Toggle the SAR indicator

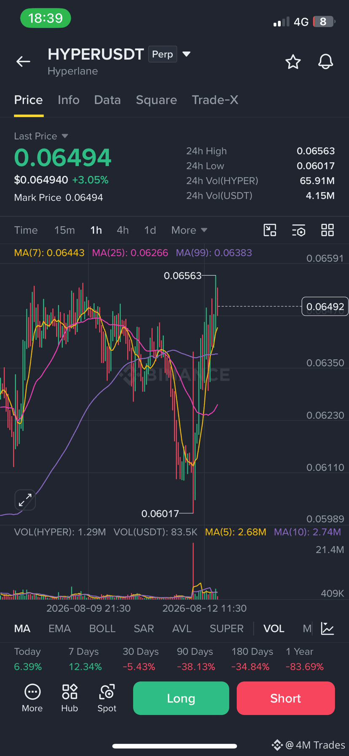144,629
